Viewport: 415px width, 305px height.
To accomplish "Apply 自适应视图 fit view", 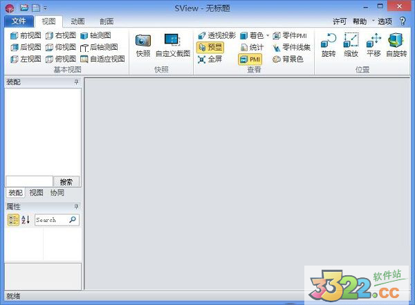I will pos(102,59).
